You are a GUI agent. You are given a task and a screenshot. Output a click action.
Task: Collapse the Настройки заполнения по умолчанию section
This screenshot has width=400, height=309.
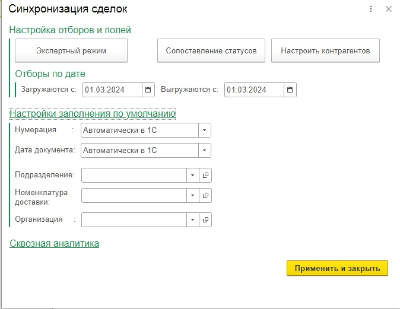(93, 113)
